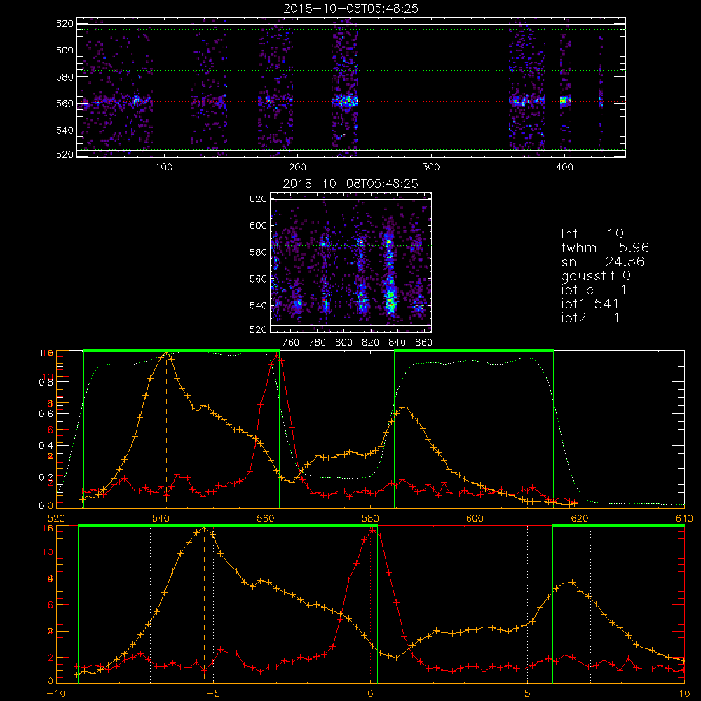Screen dimensions: 701x701
Task: Select the 'Int 10' readout line
Action: (x=592, y=233)
